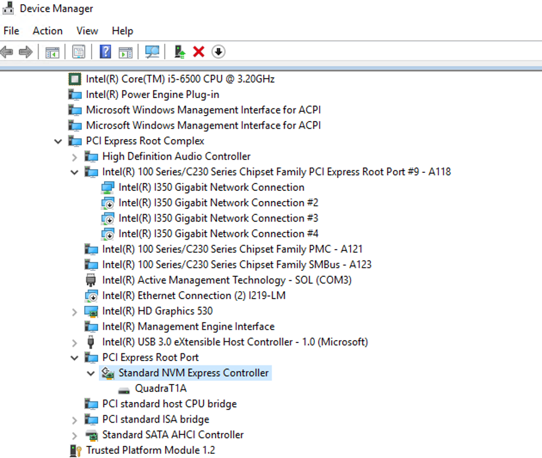Click the blue Help question mark icon

(x=105, y=52)
